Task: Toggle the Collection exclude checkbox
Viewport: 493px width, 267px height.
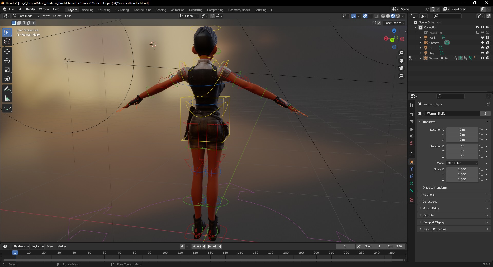Action: (x=478, y=27)
